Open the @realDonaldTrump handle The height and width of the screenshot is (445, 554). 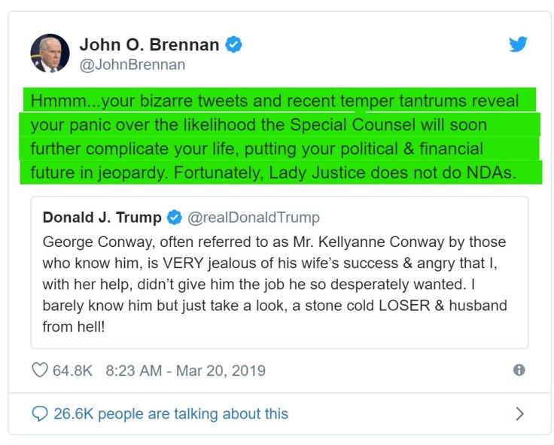(253, 218)
